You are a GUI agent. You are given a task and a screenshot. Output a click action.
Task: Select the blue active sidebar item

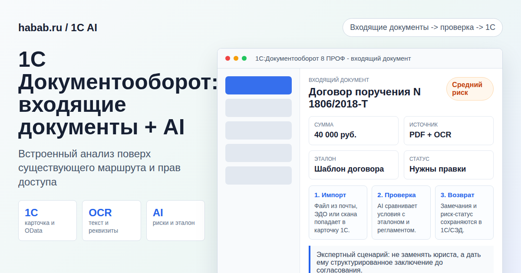tap(258, 85)
